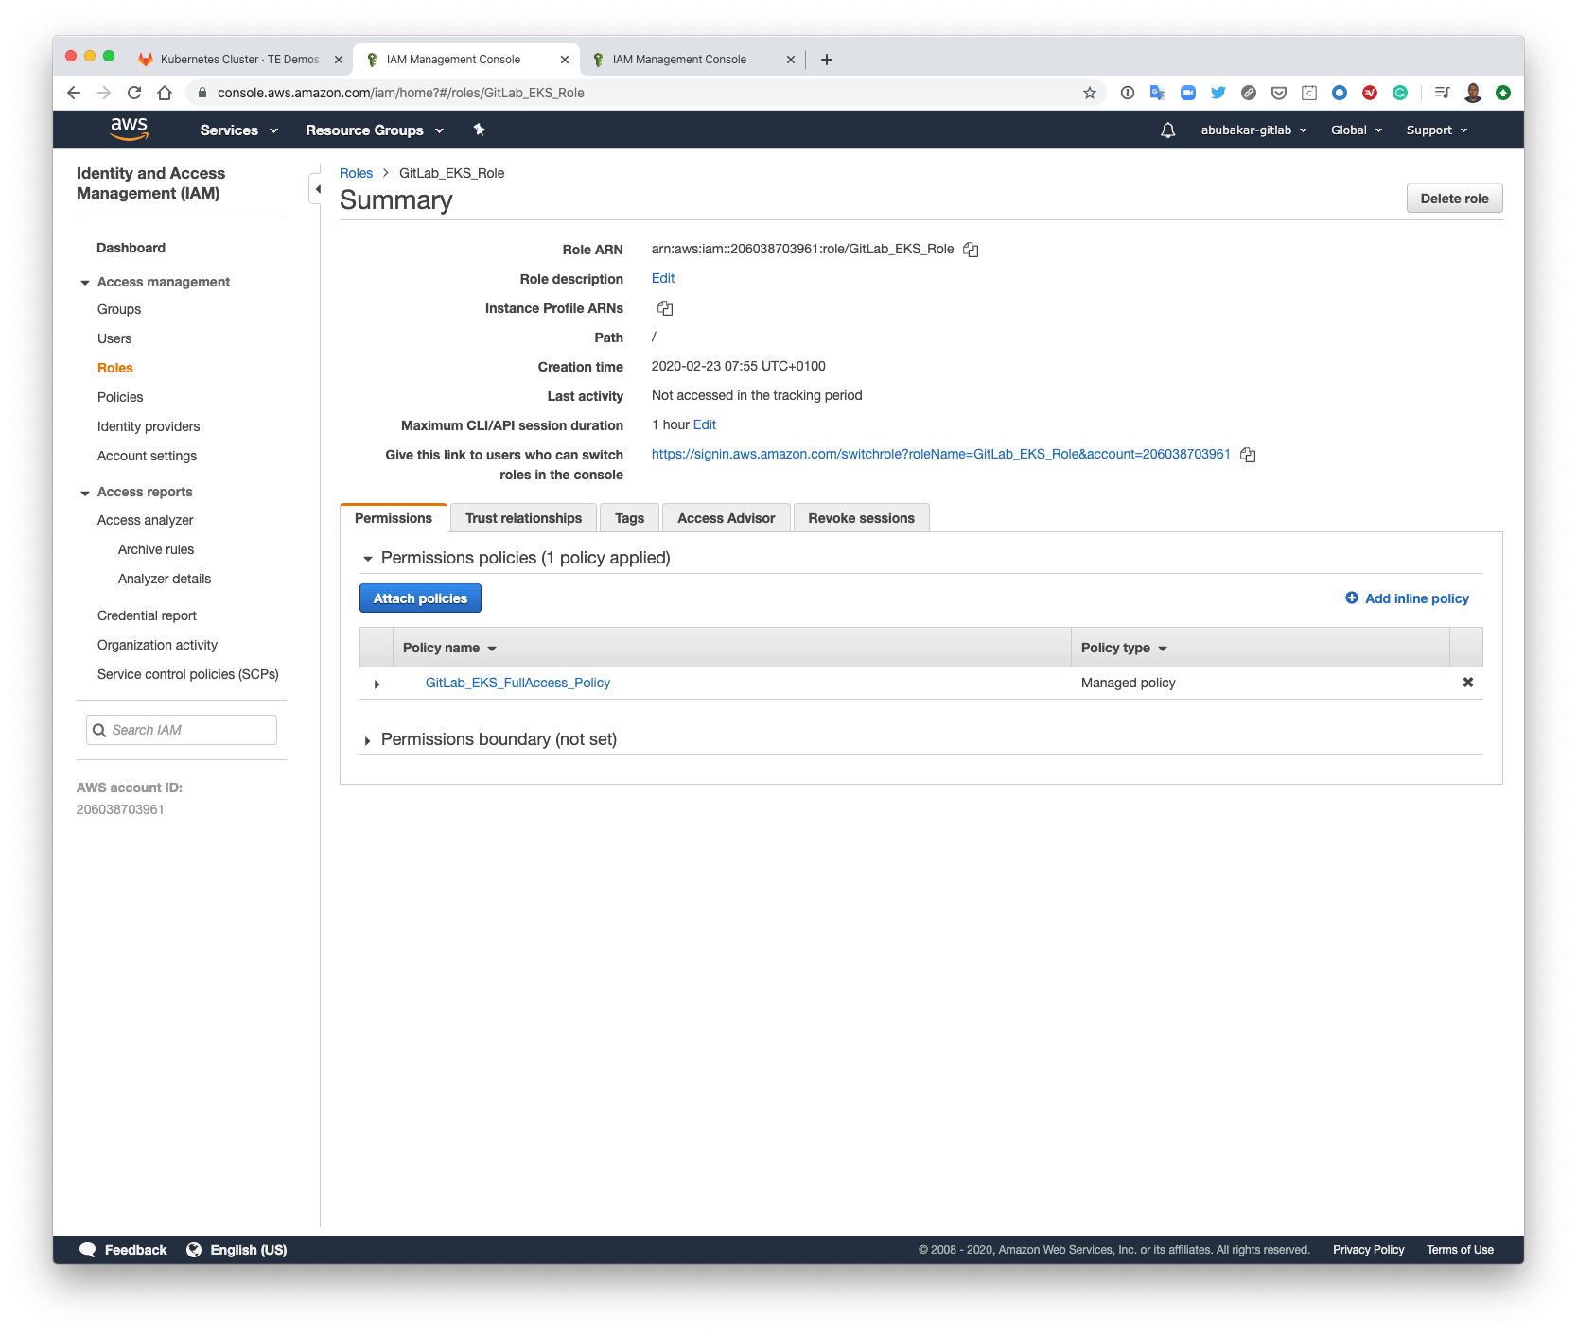
Task: Open the abubakar-gitlab account menu
Action: (x=1253, y=130)
